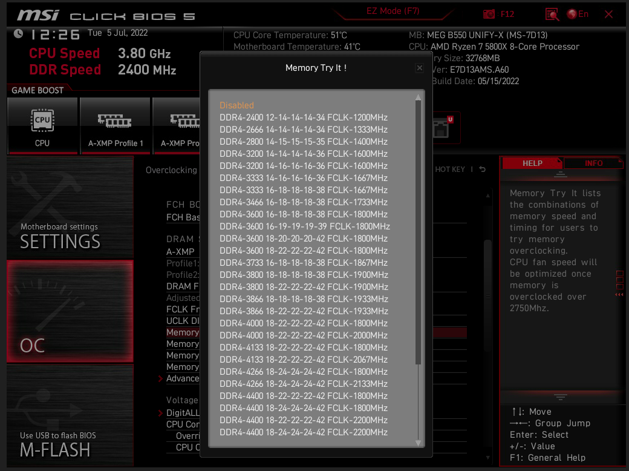Select DDR4-3200 14-16-16-16-36 FCLK-1600MHz

click(304, 166)
